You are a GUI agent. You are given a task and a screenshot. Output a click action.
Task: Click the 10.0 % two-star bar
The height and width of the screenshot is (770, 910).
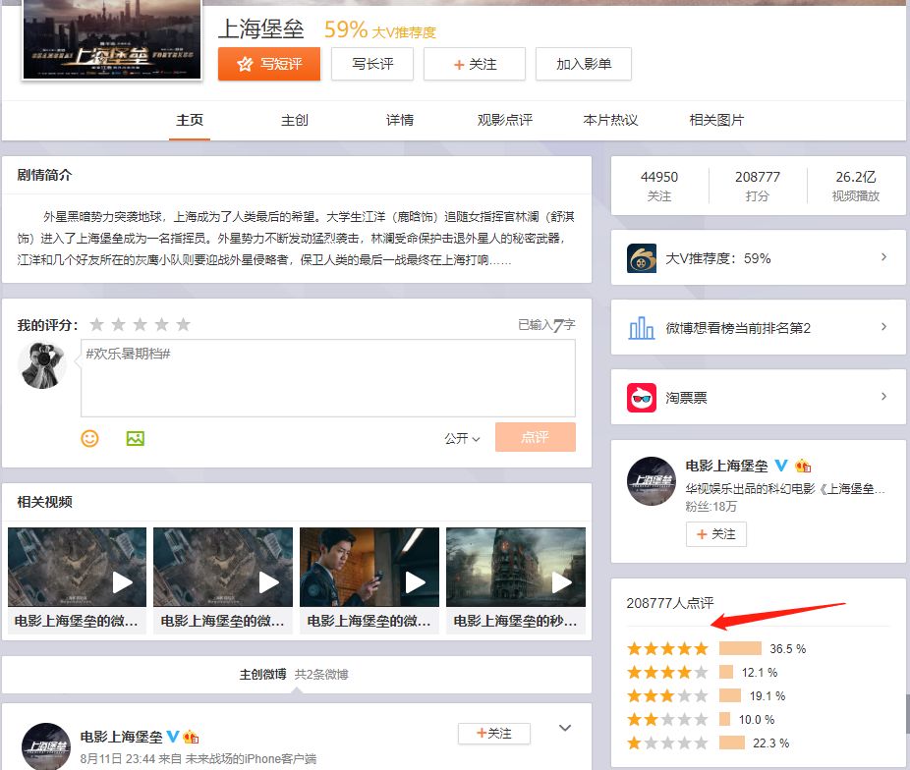(x=724, y=719)
